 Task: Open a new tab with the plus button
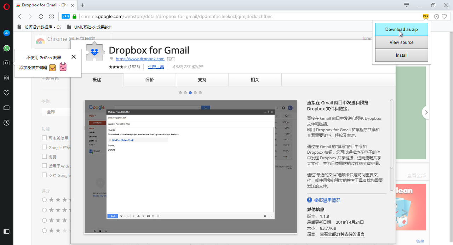[82, 5]
